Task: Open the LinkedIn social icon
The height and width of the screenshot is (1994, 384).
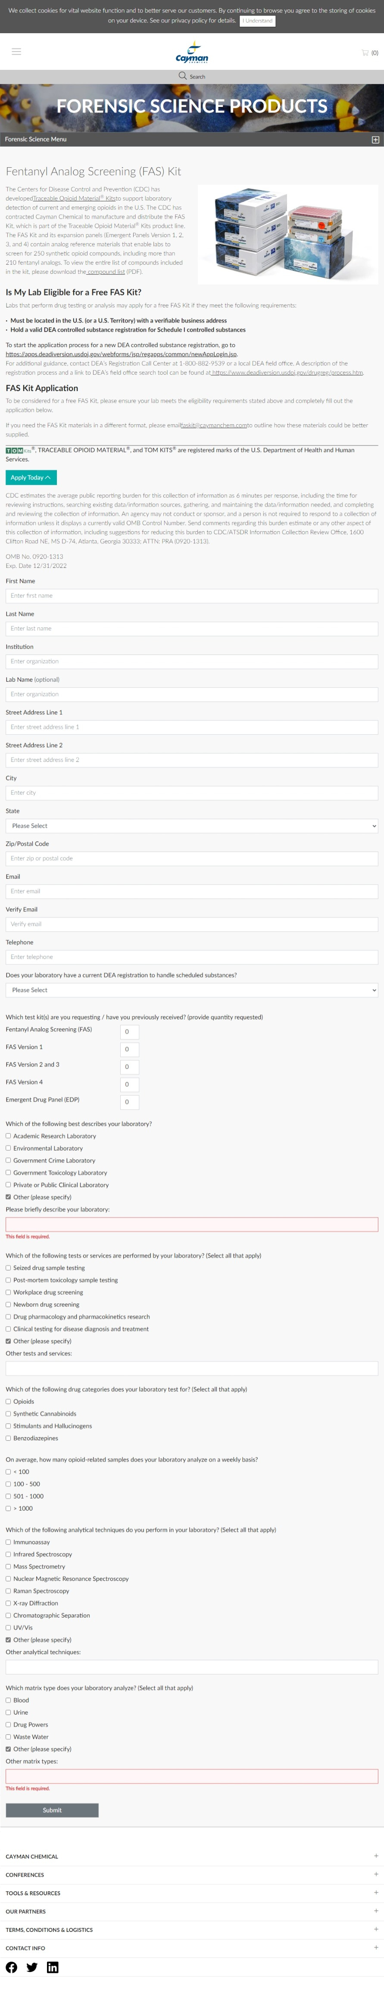Action: (x=53, y=1967)
